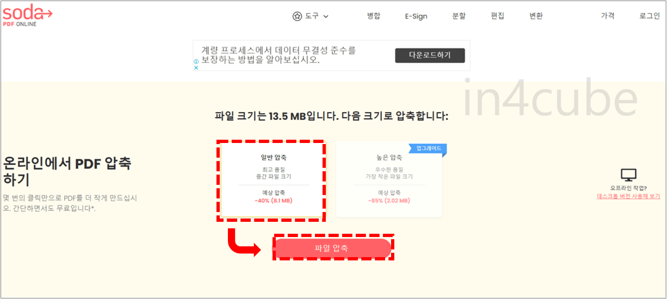The height and width of the screenshot is (299, 669).
Task: Click the ad info icon on the banner
Action: (x=196, y=61)
